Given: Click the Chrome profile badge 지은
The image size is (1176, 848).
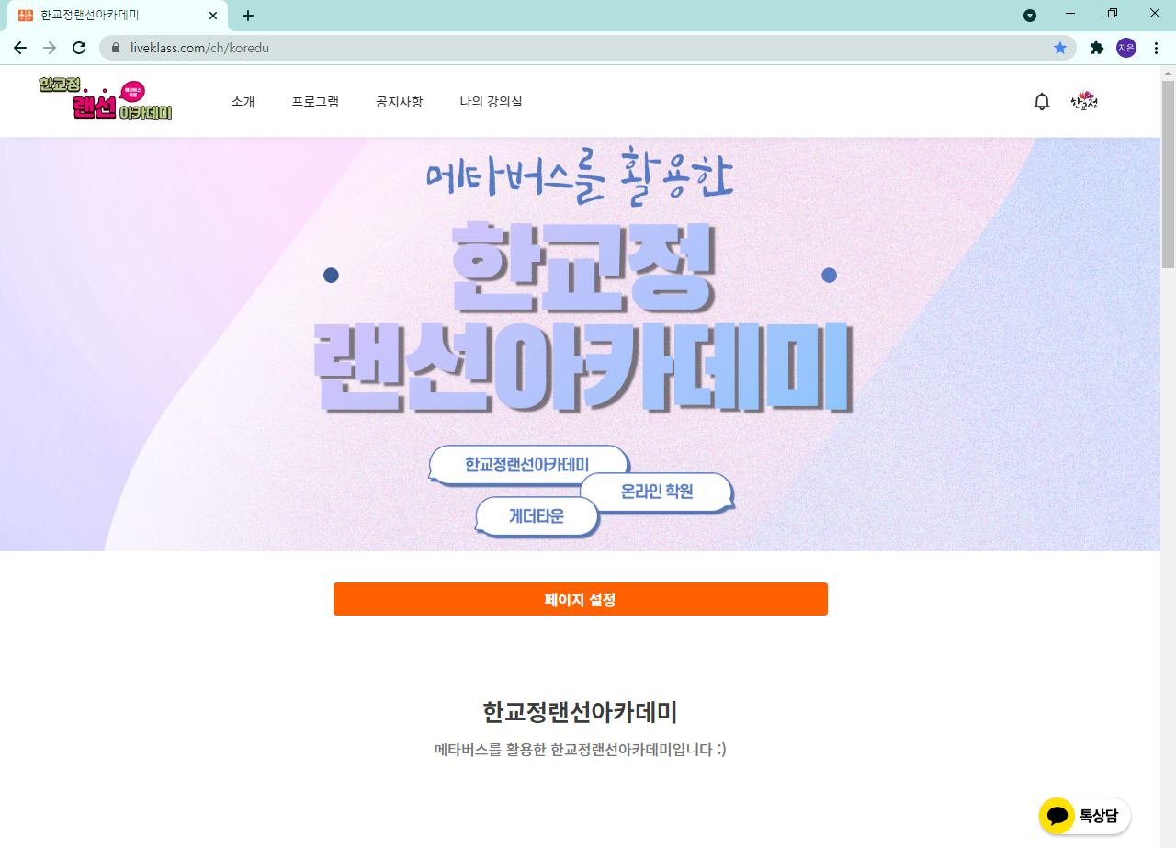Looking at the screenshot, I should click(x=1126, y=48).
